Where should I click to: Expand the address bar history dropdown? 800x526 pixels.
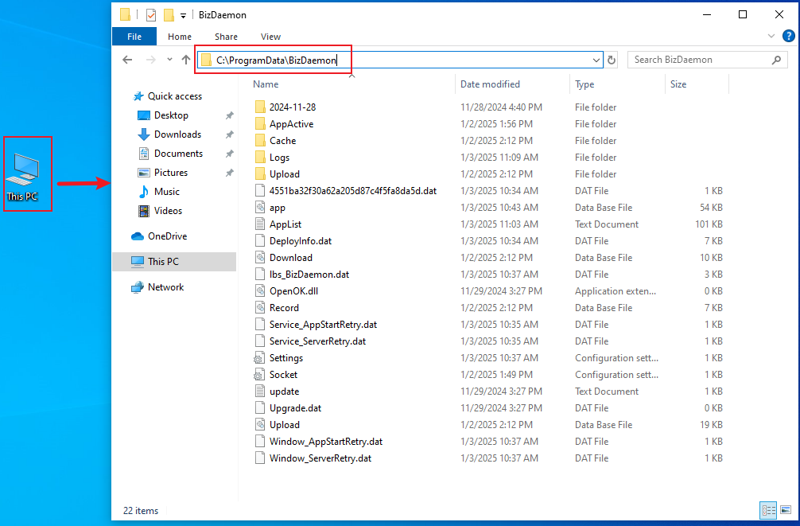click(596, 60)
